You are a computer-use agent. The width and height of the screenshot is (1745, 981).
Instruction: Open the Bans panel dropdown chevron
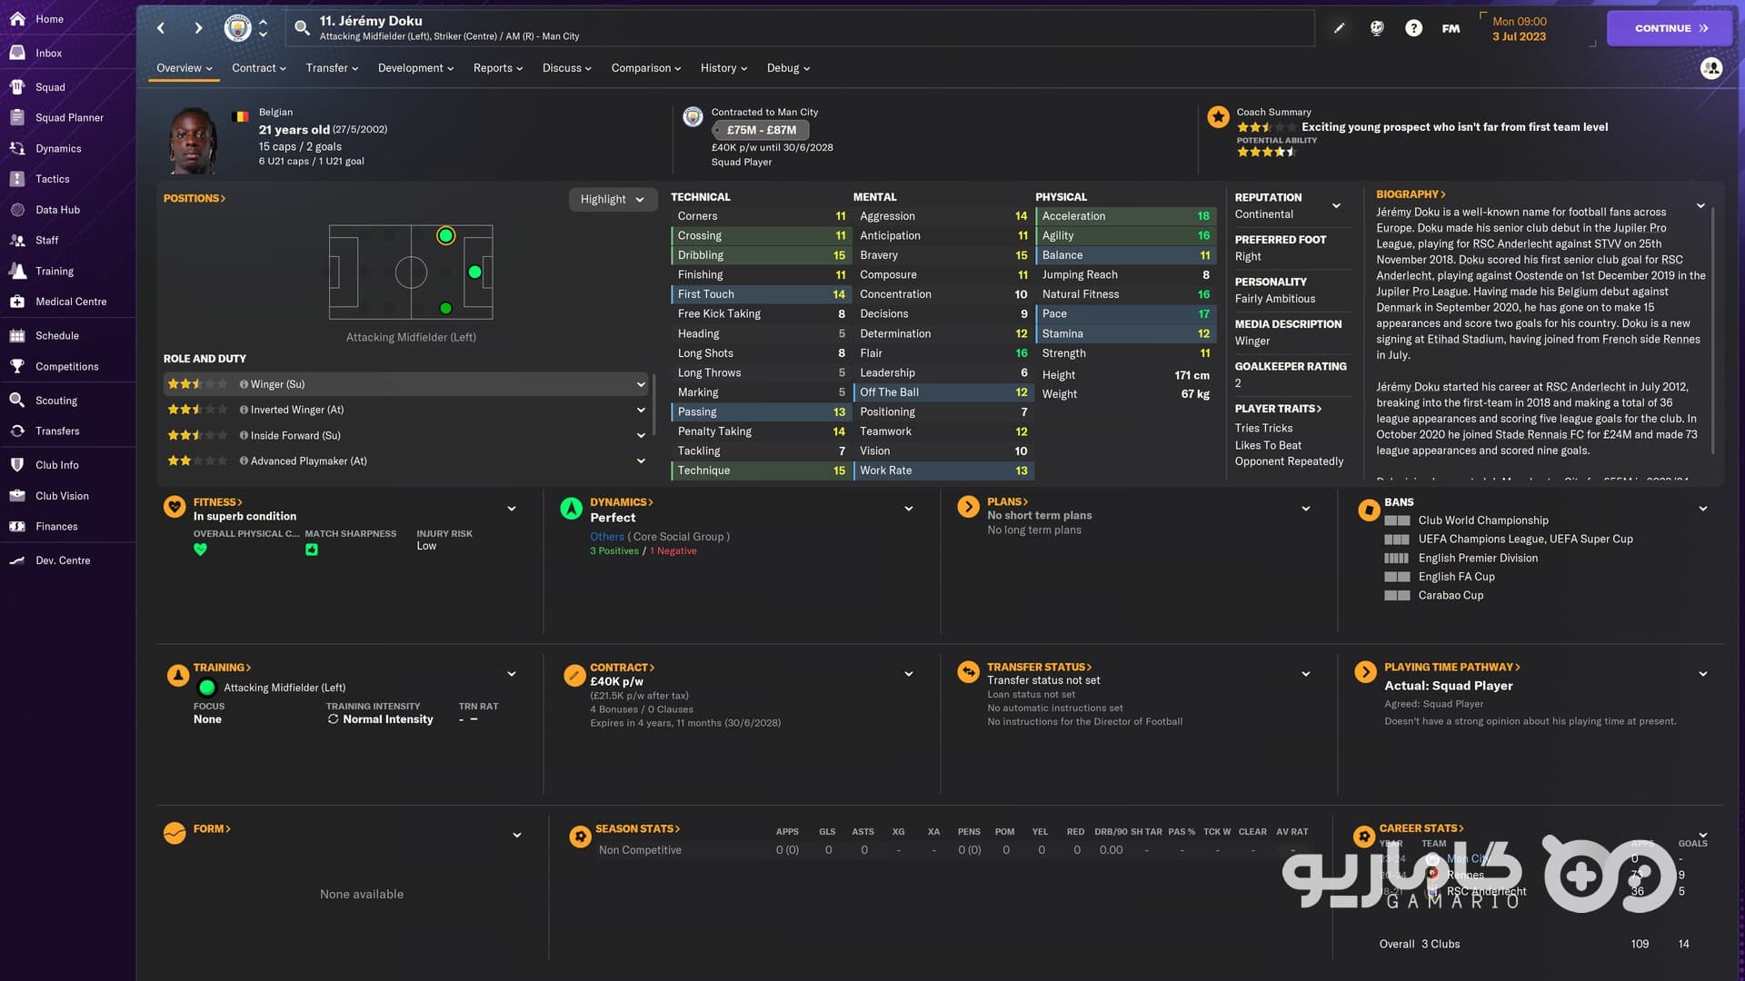coord(1703,509)
